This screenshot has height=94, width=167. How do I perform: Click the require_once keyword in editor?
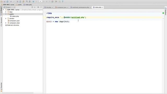coord(53,17)
